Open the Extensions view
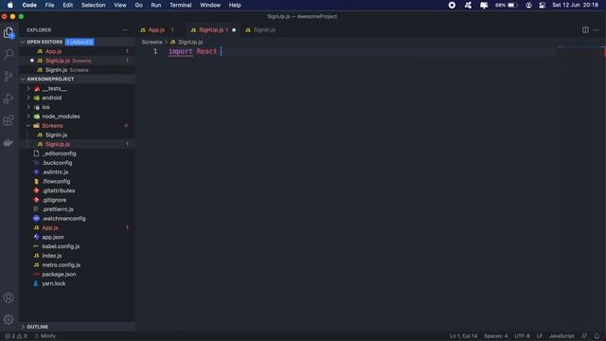 (x=9, y=120)
